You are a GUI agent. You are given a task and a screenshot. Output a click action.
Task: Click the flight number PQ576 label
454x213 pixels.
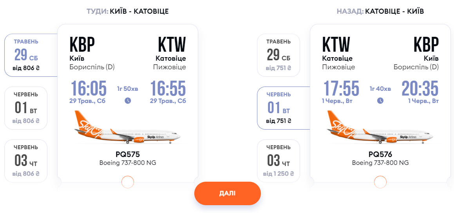[380, 154]
